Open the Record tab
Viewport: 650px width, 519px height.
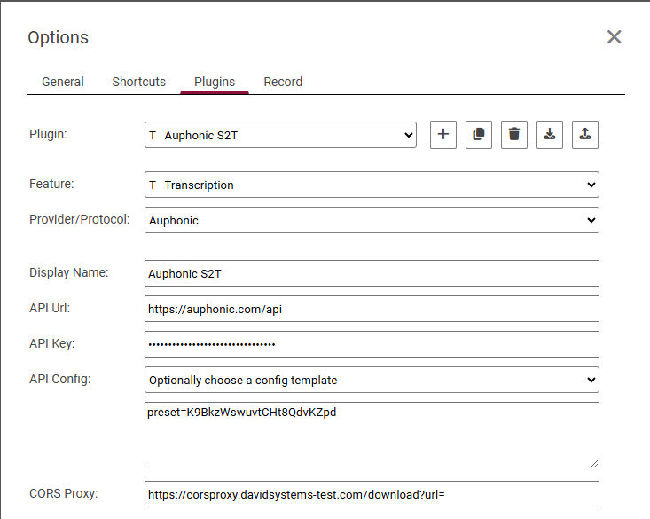(283, 82)
